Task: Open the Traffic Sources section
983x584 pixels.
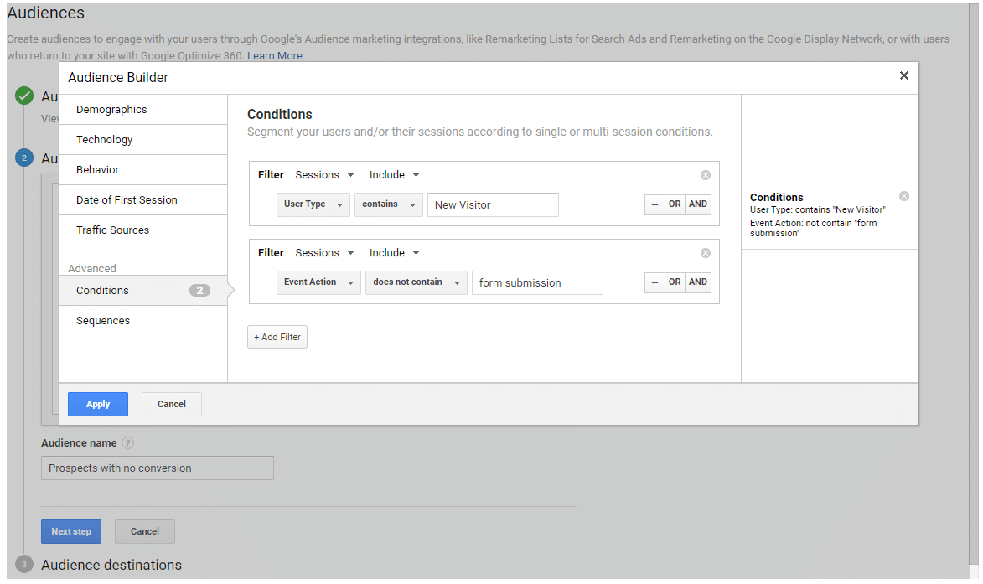Action: (x=112, y=230)
